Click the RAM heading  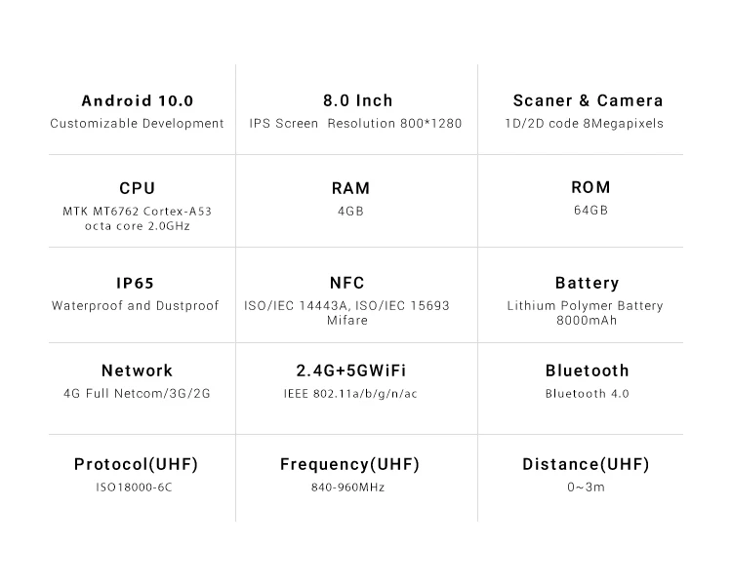click(x=350, y=188)
